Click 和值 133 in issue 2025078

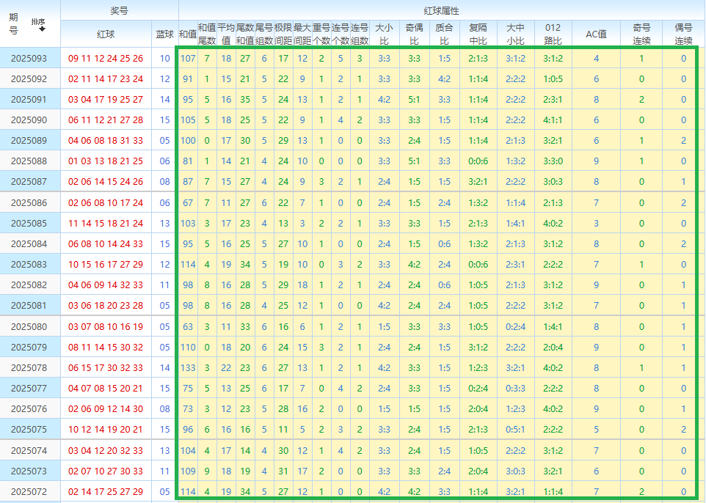tap(188, 368)
